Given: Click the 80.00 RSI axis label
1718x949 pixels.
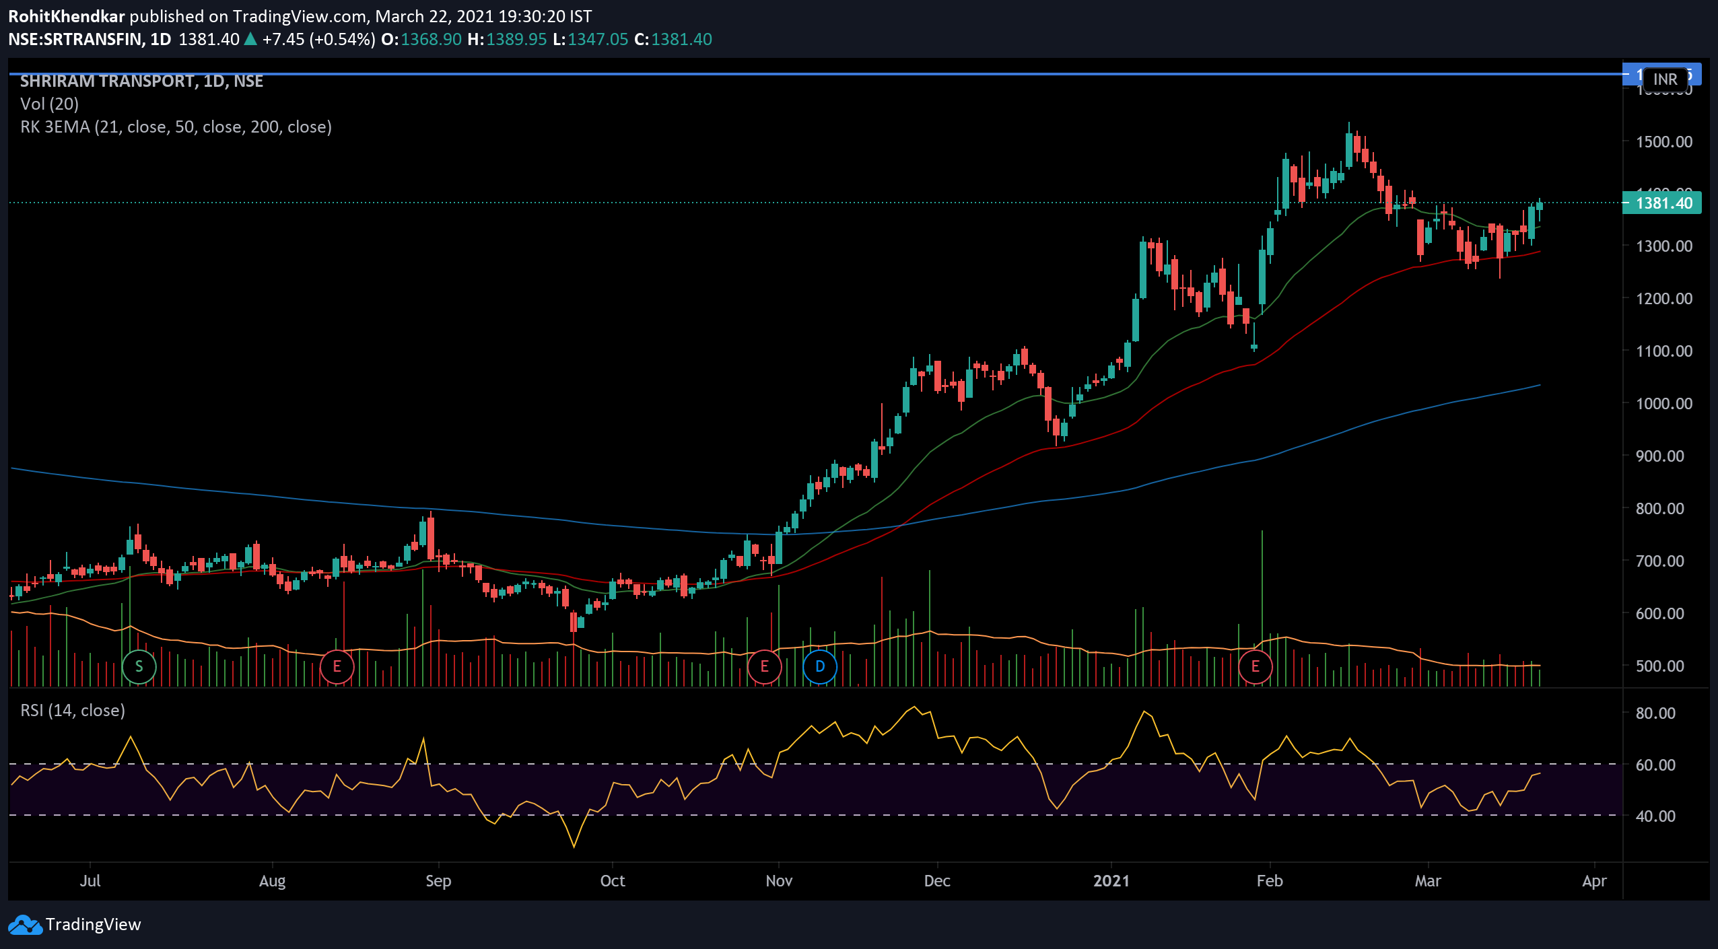Looking at the screenshot, I should click(x=1655, y=713).
